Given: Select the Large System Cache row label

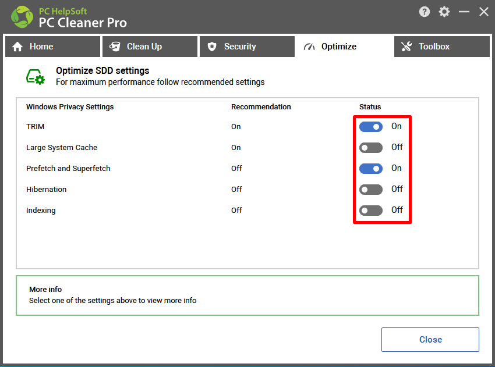Looking at the screenshot, I should click(x=62, y=148).
